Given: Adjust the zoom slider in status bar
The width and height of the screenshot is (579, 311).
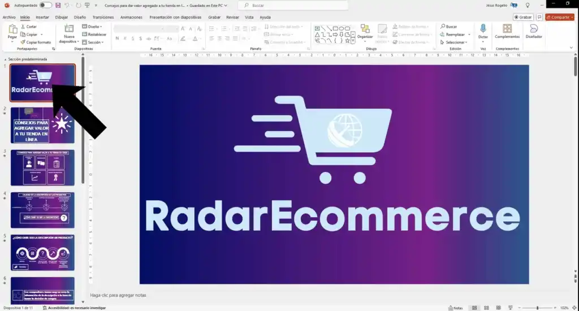Looking at the screenshot, I should (537, 308).
